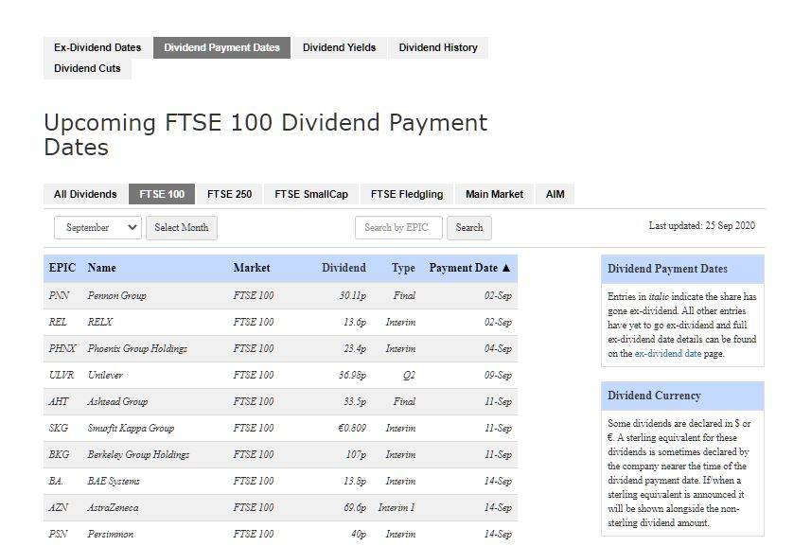The height and width of the screenshot is (546, 811).
Task: Sort table by Type column header
Action: coord(403,268)
